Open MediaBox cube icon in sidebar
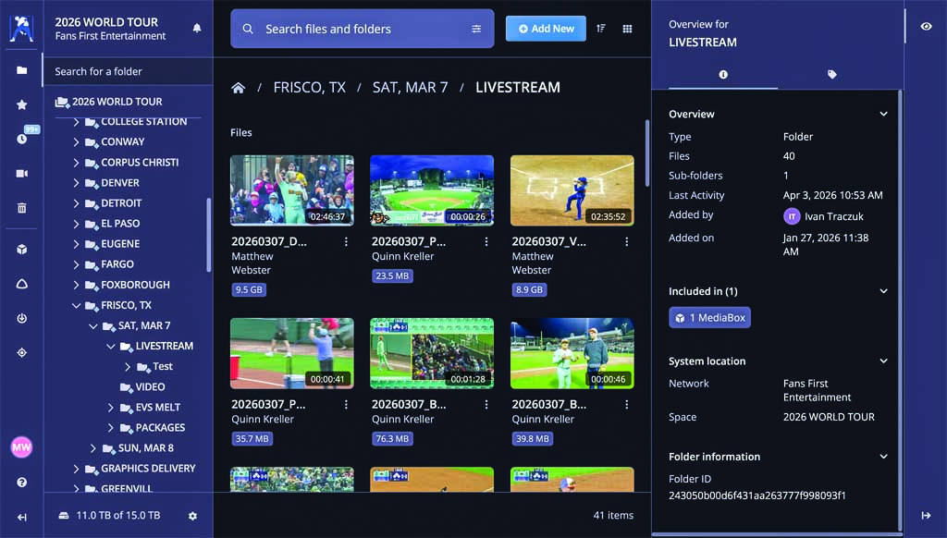 (22, 250)
